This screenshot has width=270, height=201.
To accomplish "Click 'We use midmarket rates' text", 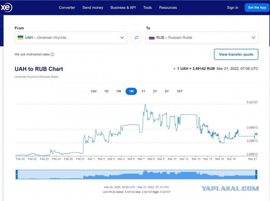I will (32, 54).
